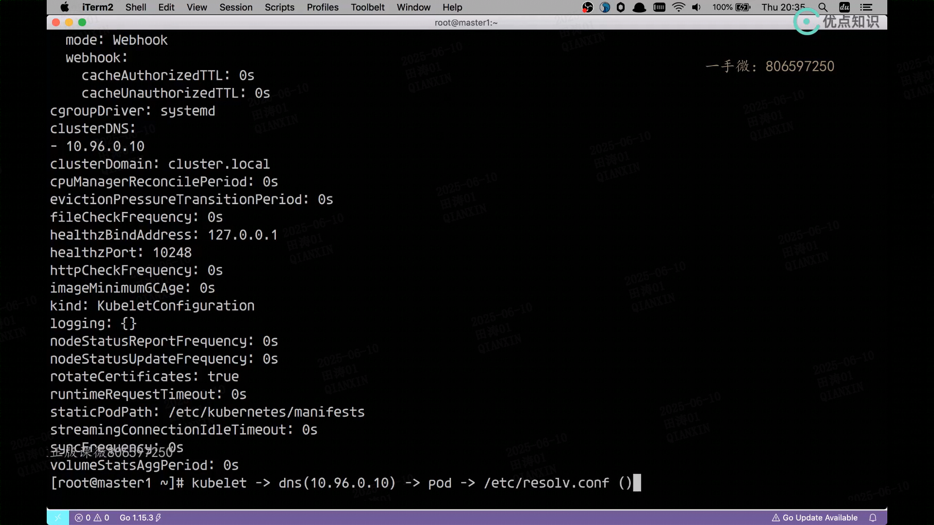934x525 pixels.
Task: Click the Go 1.15.3 version indicator
Action: pos(140,518)
